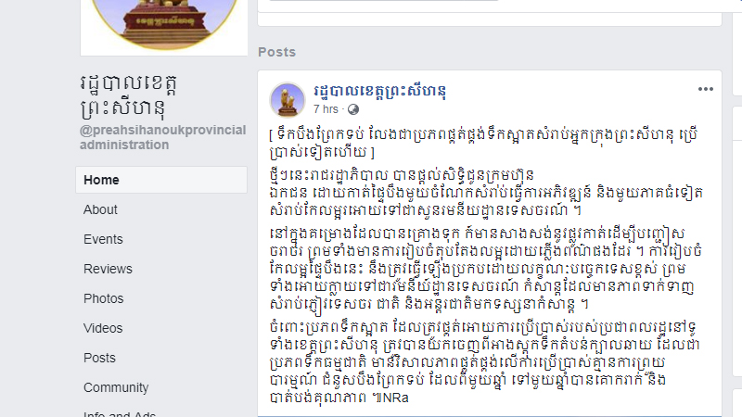This screenshot has width=742, height=417.
Task: Open the post options three-dots menu
Action: pos(705,89)
